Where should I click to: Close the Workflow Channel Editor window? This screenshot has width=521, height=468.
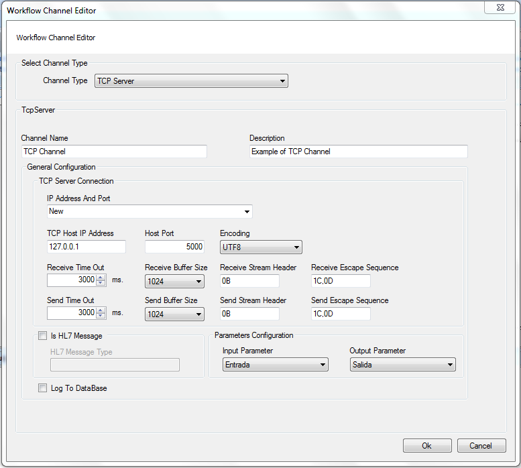coord(500,7)
